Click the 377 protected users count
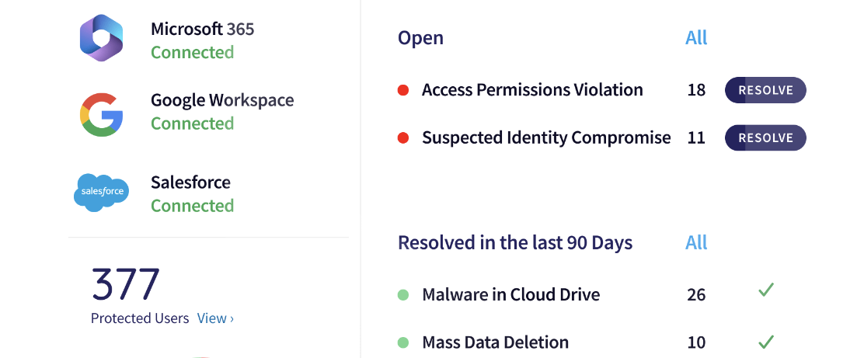The width and height of the screenshot is (864, 358). click(x=126, y=284)
